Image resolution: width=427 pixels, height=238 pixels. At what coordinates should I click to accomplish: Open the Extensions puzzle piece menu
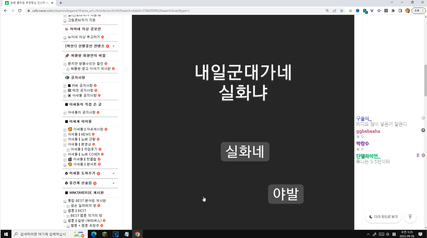pos(393,10)
